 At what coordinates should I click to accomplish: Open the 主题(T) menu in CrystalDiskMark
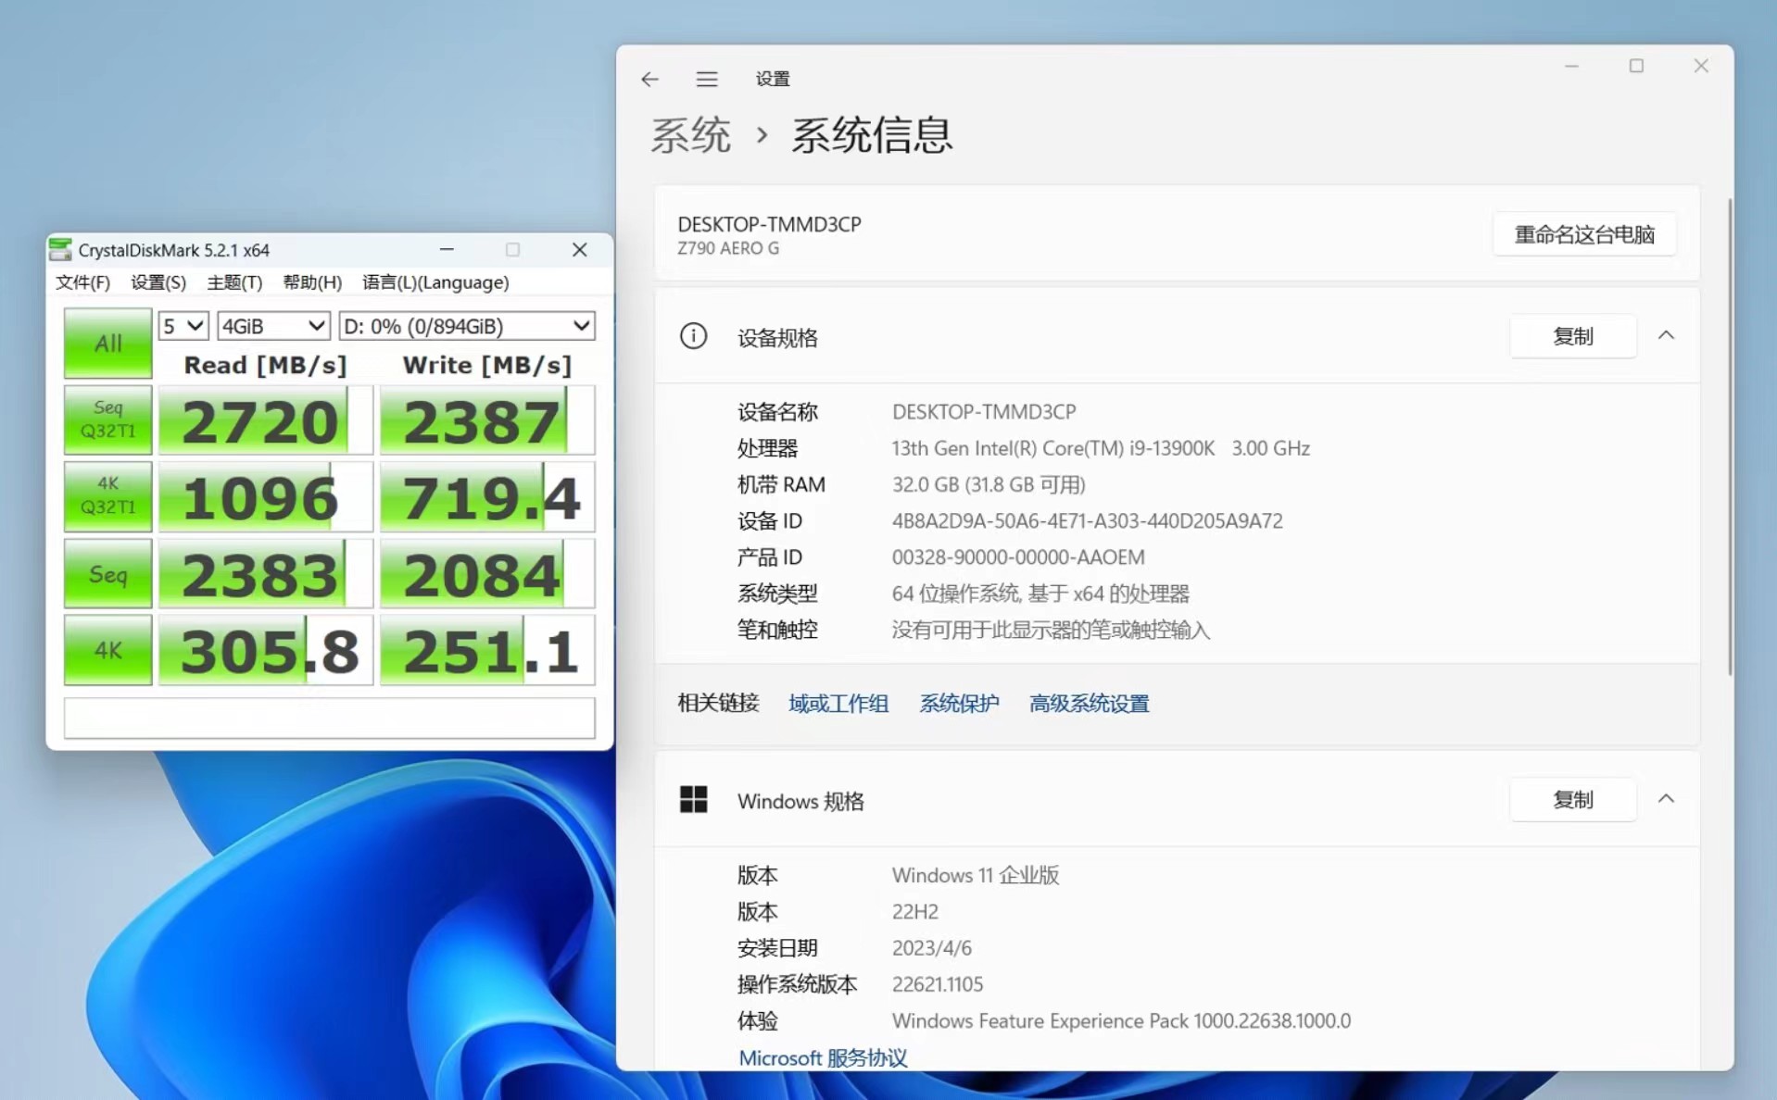click(234, 282)
